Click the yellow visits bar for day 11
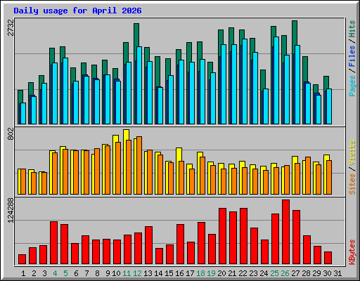This screenshot has width=360, height=281. click(x=126, y=135)
